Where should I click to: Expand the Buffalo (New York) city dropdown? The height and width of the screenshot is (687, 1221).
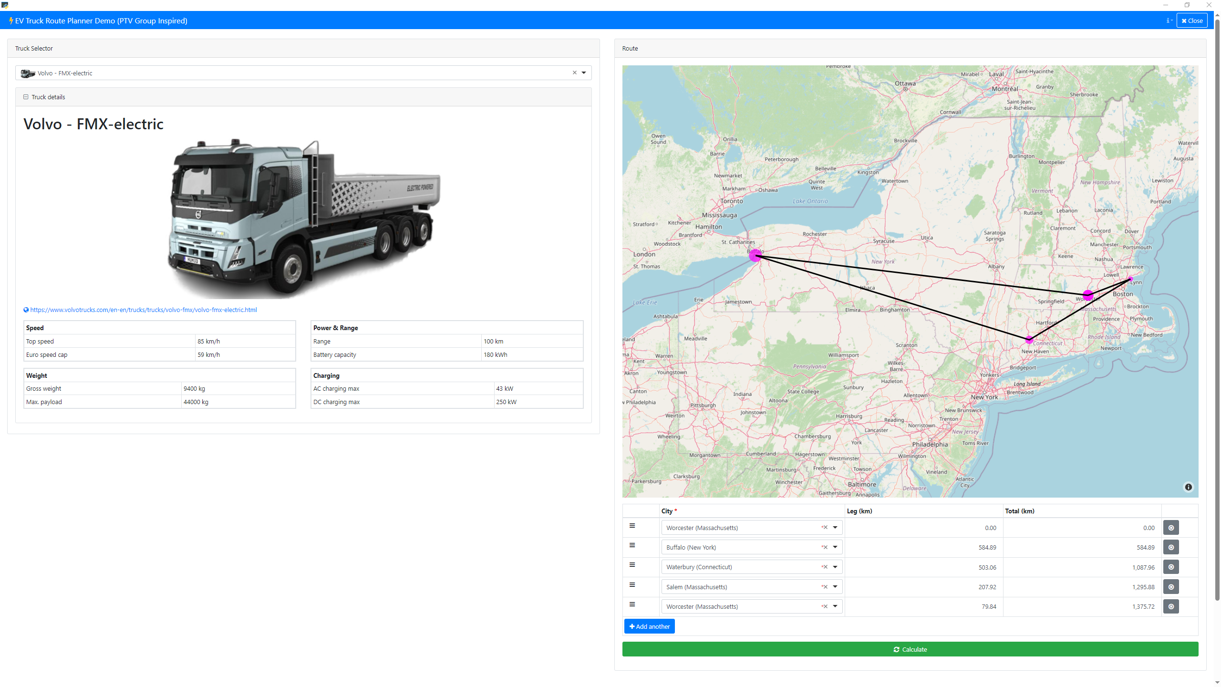835,547
